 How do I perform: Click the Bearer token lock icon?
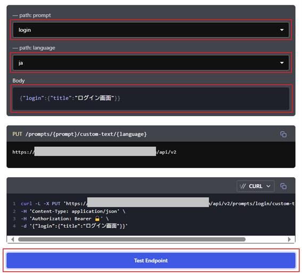click(x=97, y=218)
